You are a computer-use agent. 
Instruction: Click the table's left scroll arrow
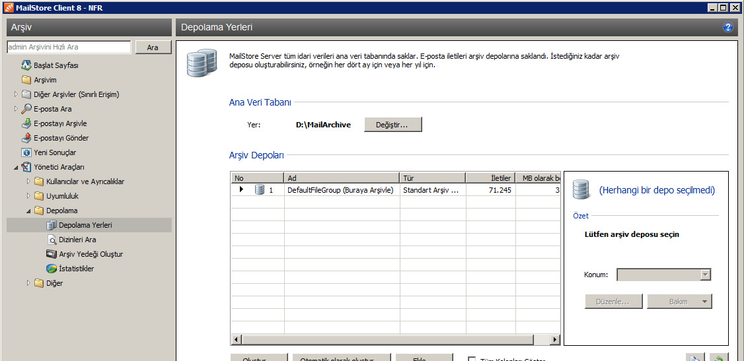237,339
